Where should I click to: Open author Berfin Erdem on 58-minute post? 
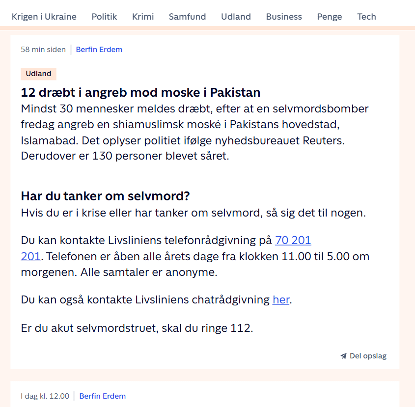[x=99, y=50]
